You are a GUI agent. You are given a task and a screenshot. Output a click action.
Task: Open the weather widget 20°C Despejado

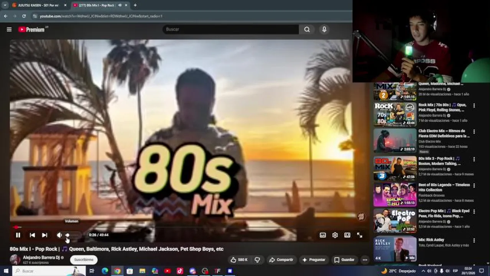tap(399, 271)
